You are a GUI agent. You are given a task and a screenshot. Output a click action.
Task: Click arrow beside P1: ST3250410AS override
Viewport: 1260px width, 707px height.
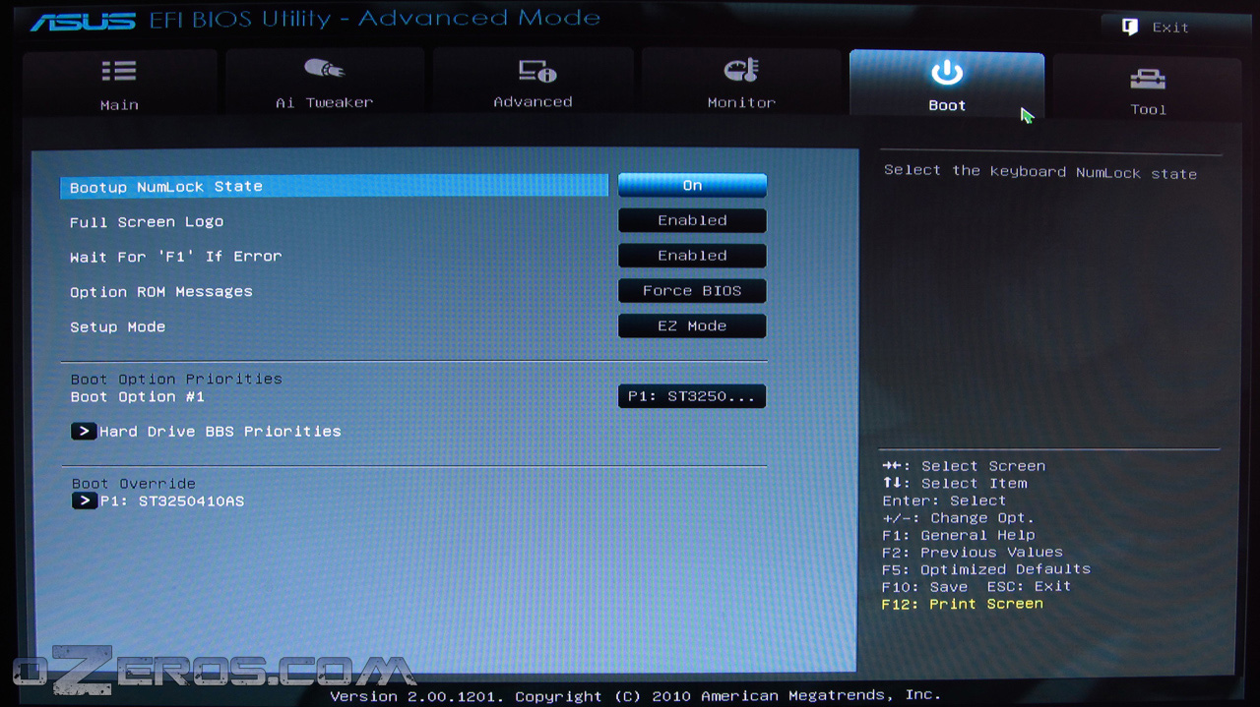85,501
